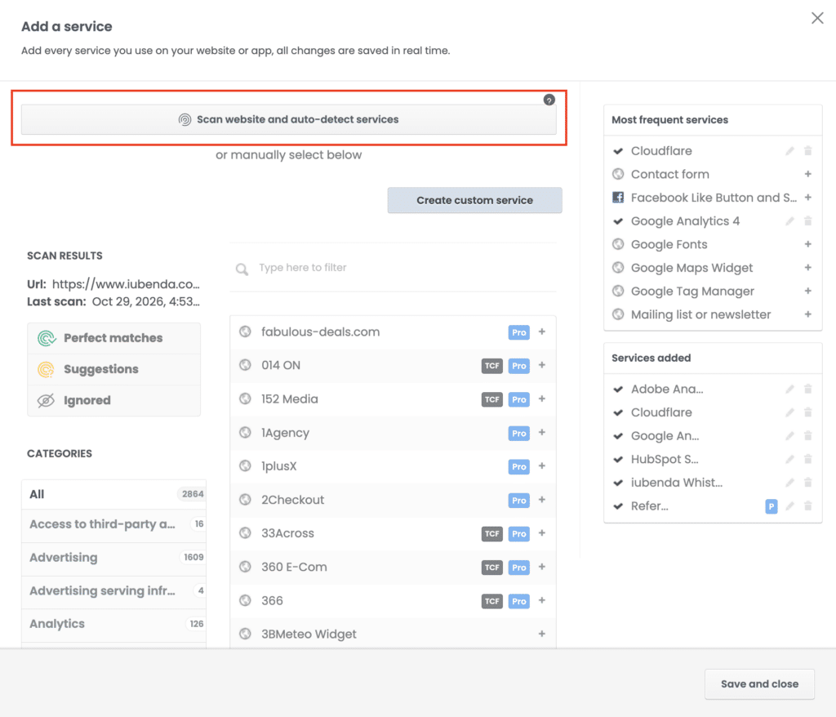Edit Google Analytics 4 pencil icon

pos(789,220)
